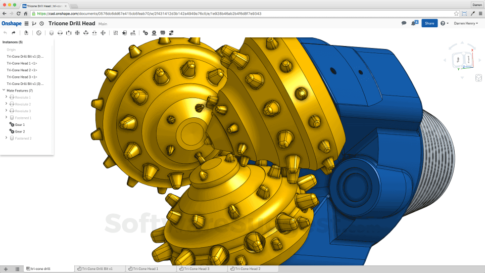
Task: Open document history clock icon
Action: [x=42, y=24]
